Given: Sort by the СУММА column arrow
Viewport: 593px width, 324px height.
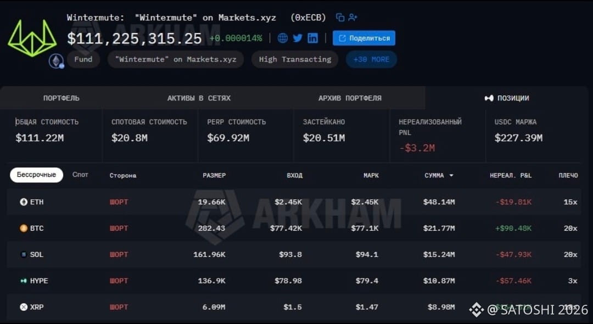Looking at the screenshot, I should [x=451, y=175].
